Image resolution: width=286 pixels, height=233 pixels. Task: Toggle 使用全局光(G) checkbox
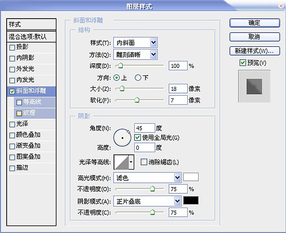point(137,137)
